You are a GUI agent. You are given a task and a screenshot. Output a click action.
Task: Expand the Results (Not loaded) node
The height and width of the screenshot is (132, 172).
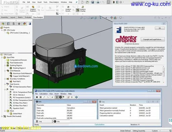pyautogui.click(x=2, y=116)
